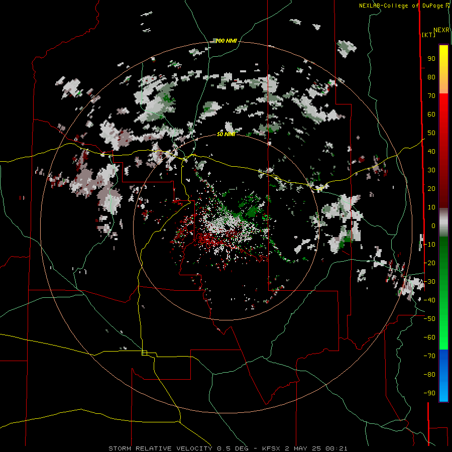This screenshot has width=452, height=452.
Task: Click the 30 value on velocity scale
Action: [431, 170]
